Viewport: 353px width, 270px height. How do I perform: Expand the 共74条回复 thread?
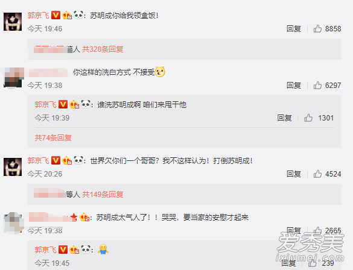53,137
